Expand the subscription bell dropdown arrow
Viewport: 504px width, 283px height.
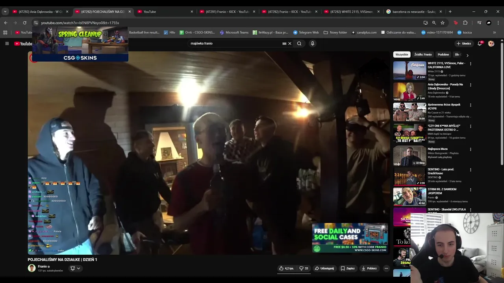click(78, 268)
